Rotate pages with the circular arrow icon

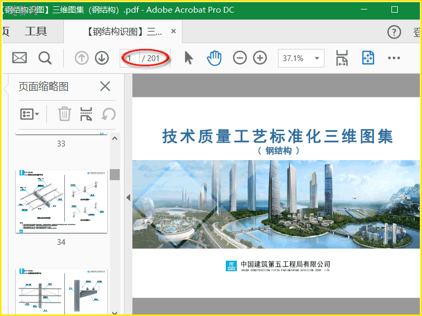[109, 114]
